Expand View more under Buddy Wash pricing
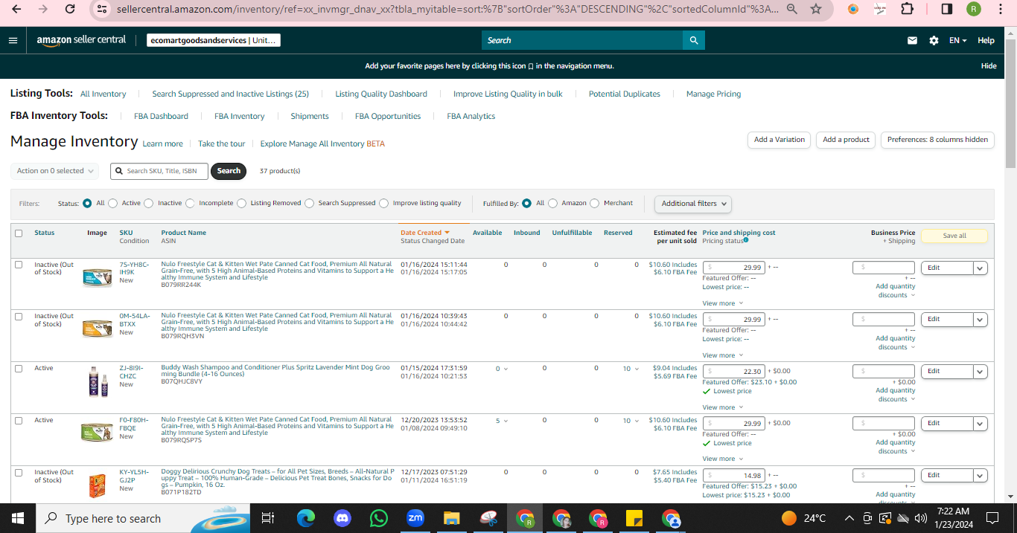Image resolution: width=1017 pixels, height=533 pixels. tap(723, 407)
